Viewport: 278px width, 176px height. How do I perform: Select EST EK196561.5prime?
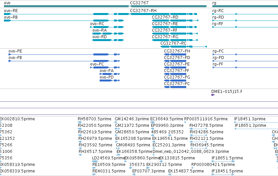[x=170, y=139]
